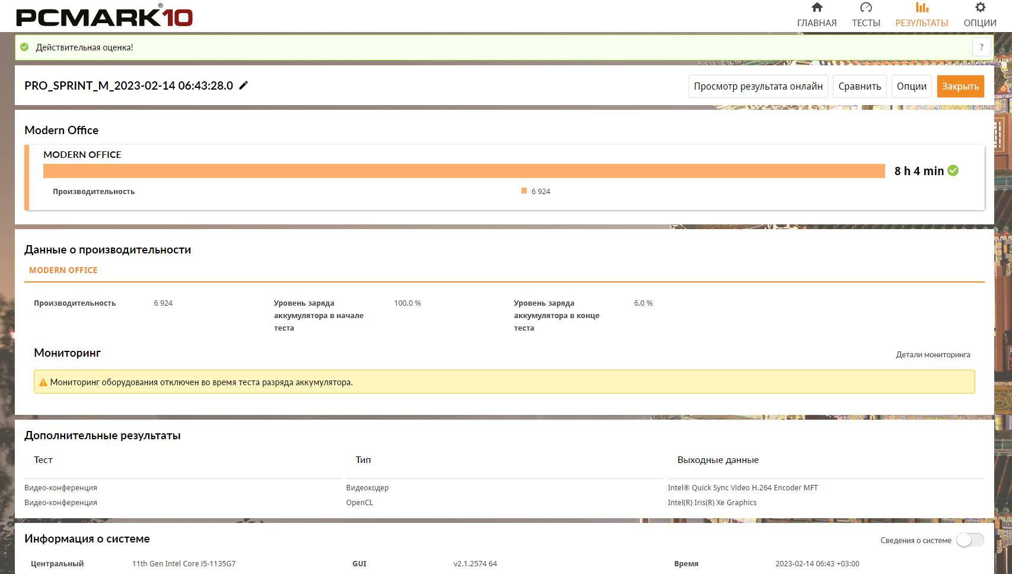Click the Видеокодер cell
Viewport: 1012px width, 574px height.
pos(367,488)
